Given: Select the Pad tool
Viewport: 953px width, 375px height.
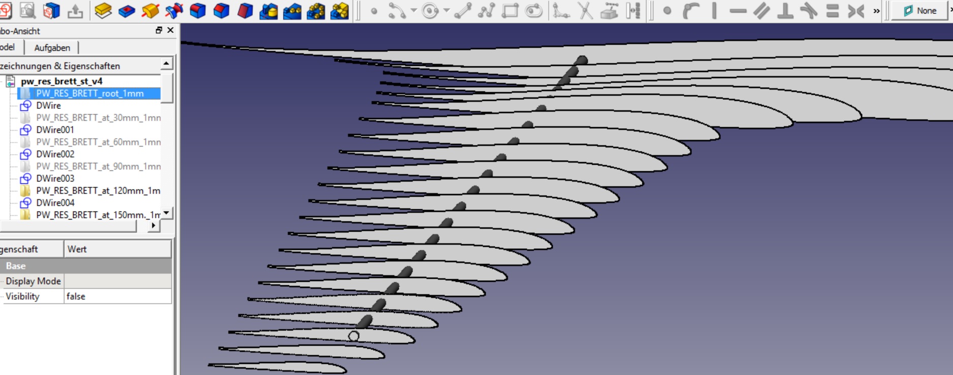Looking at the screenshot, I should 103,11.
